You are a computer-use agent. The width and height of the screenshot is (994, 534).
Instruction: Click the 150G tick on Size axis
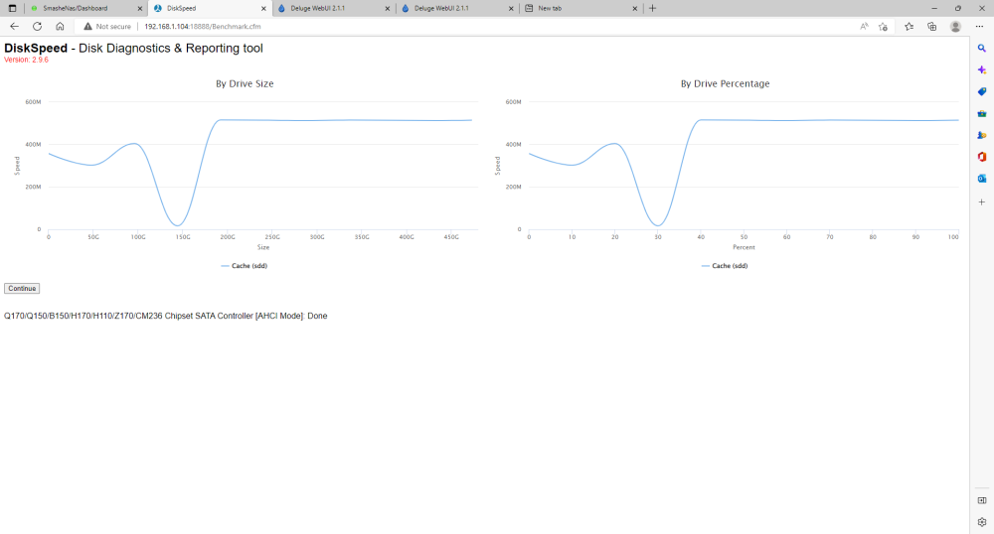183,237
